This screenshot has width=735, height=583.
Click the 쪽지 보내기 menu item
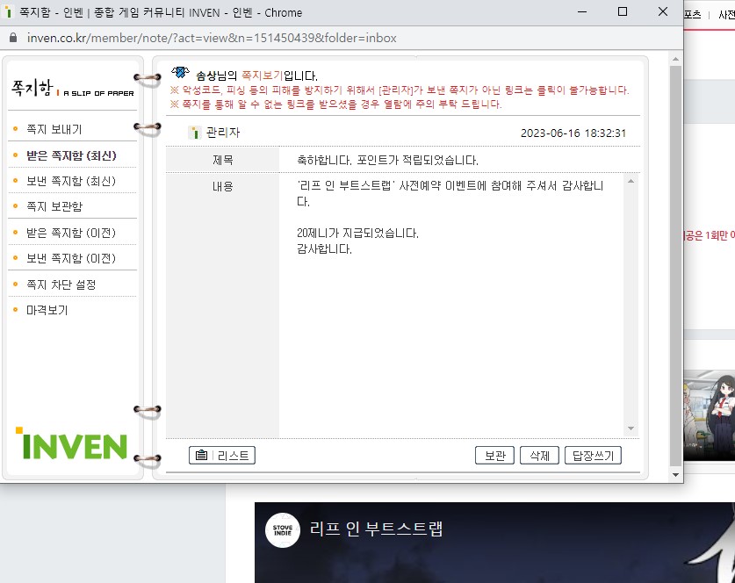(54, 129)
